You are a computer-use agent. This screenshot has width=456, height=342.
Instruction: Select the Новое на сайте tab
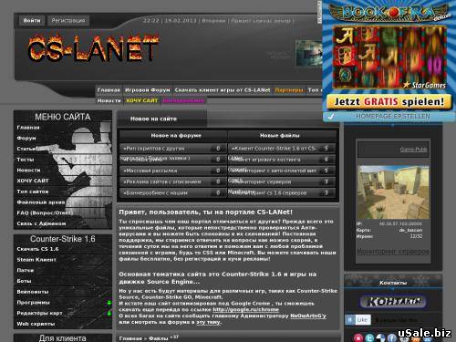tap(161, 119)
